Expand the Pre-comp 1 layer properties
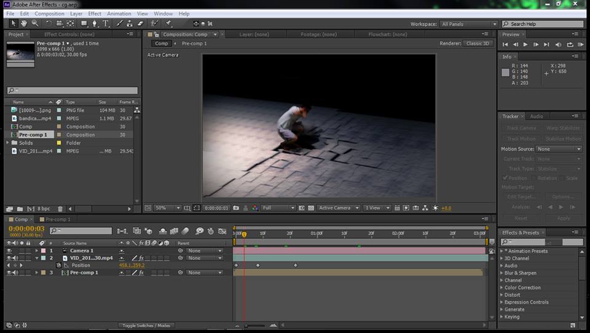 coord(36,272)
